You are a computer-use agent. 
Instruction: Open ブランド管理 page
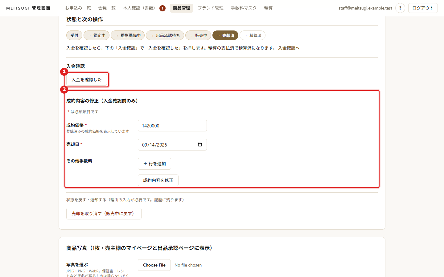[211, 8]
